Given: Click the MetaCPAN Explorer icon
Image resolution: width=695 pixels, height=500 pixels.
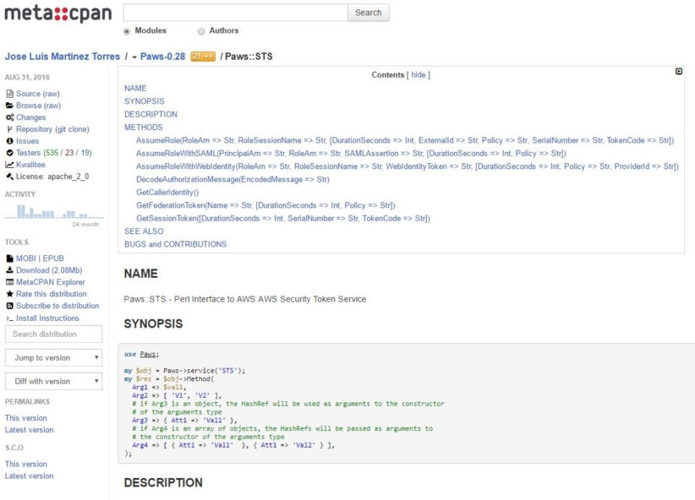Looking at the screenshot, I should click(x=10, y=282).
